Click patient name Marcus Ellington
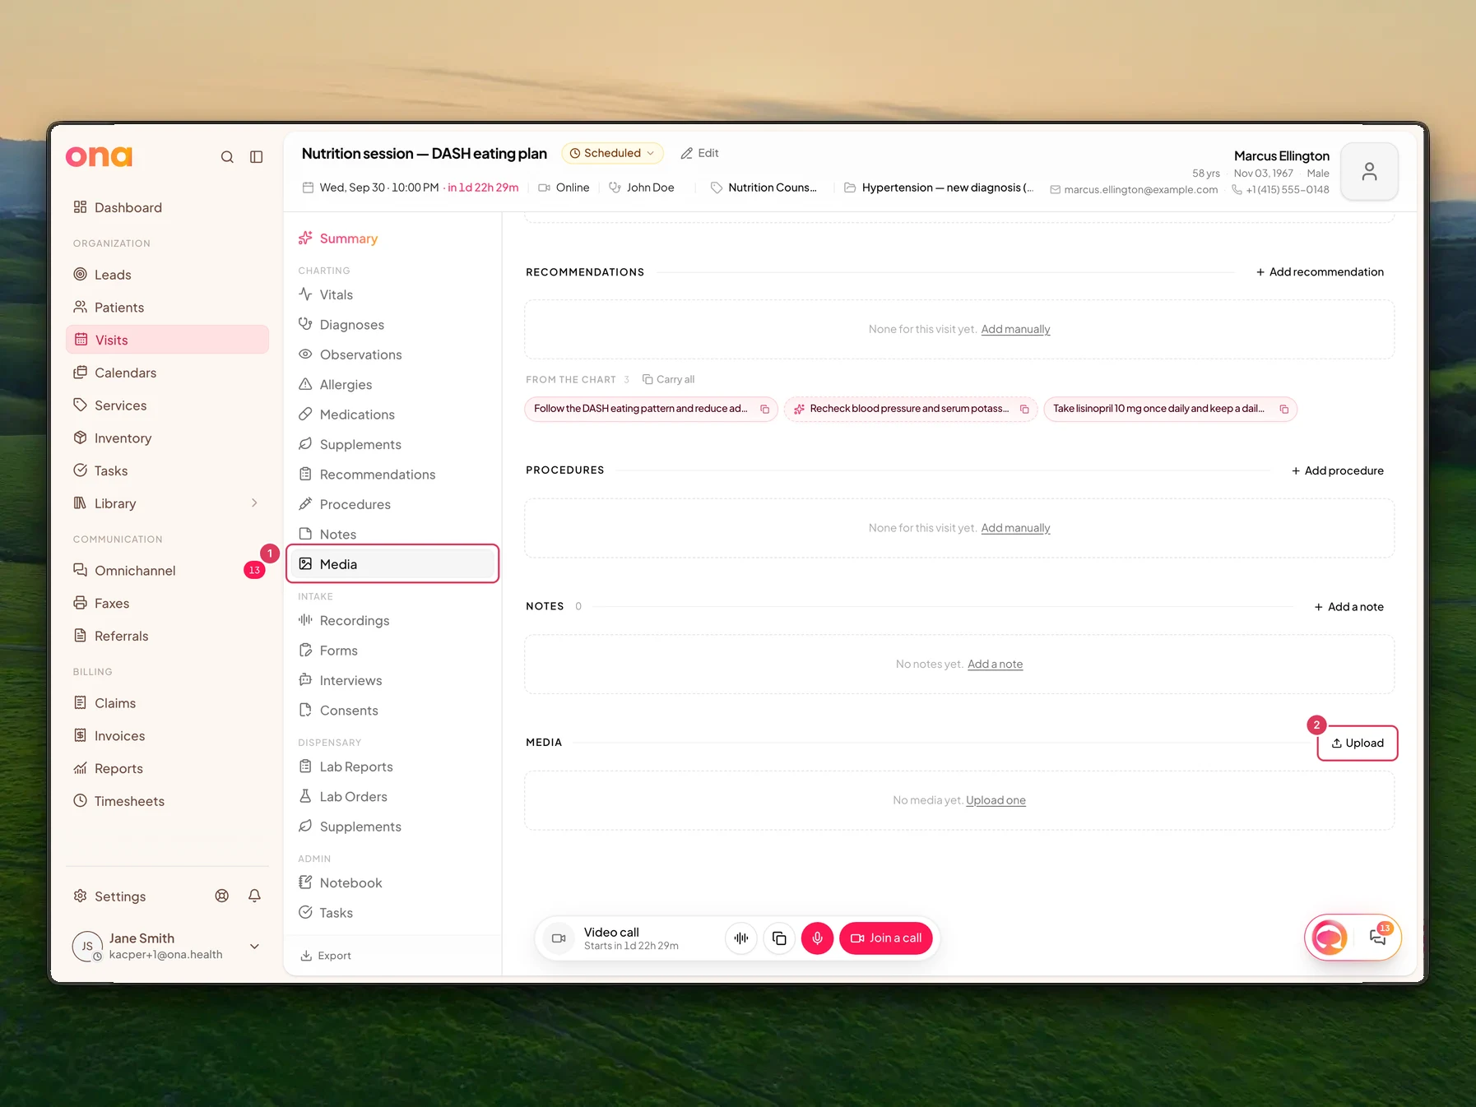 click(1281, 156)
